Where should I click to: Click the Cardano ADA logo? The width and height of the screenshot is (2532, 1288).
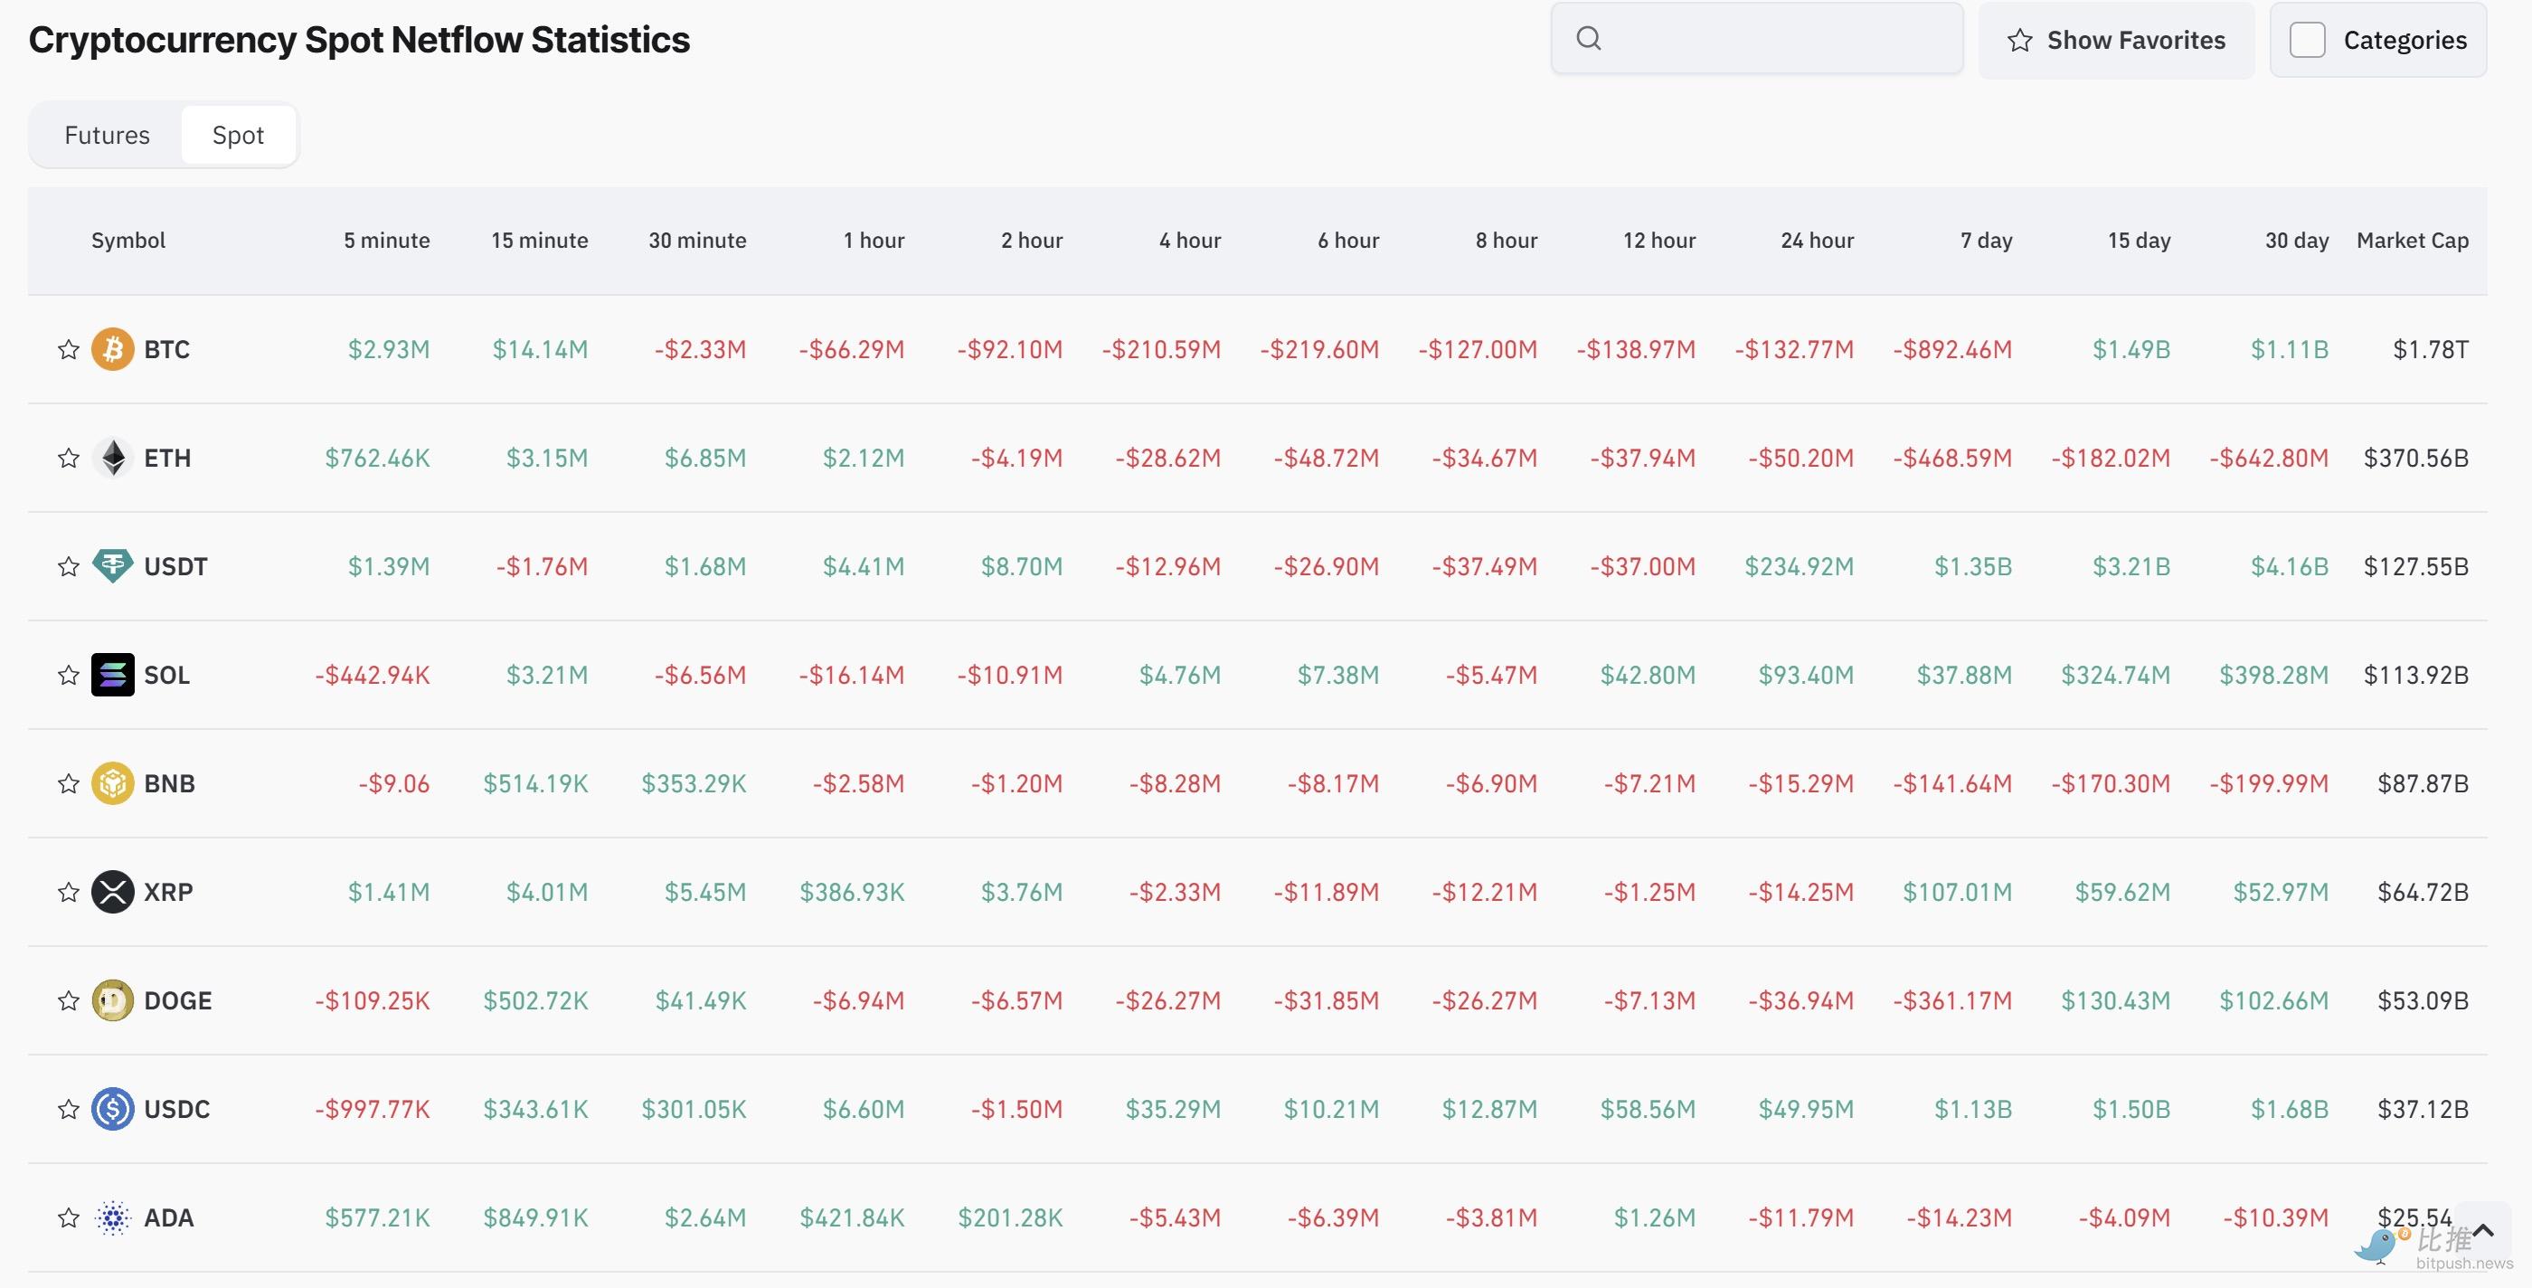point(113,1218)
